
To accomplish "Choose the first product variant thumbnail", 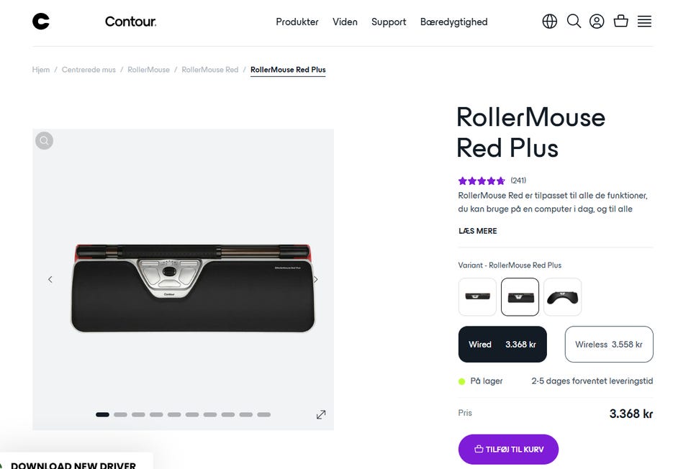I will coord(477,297).
